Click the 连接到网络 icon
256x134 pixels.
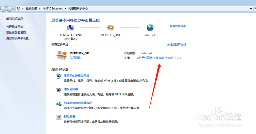[x=59, y=90]
